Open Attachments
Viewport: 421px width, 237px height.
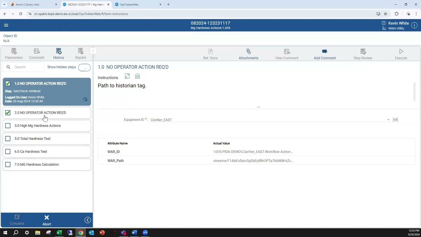click(x=248, y=54)
